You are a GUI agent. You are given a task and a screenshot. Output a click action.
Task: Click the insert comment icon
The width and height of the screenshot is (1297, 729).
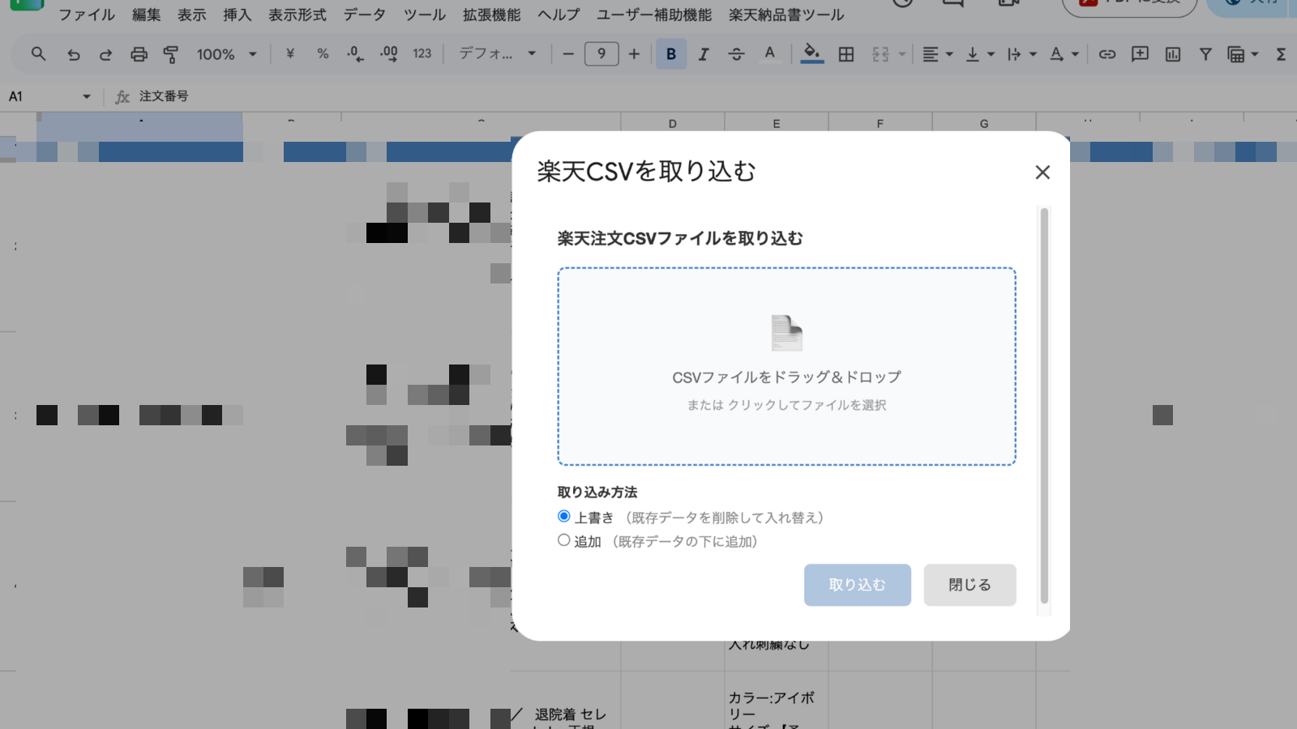[1140, 54]
